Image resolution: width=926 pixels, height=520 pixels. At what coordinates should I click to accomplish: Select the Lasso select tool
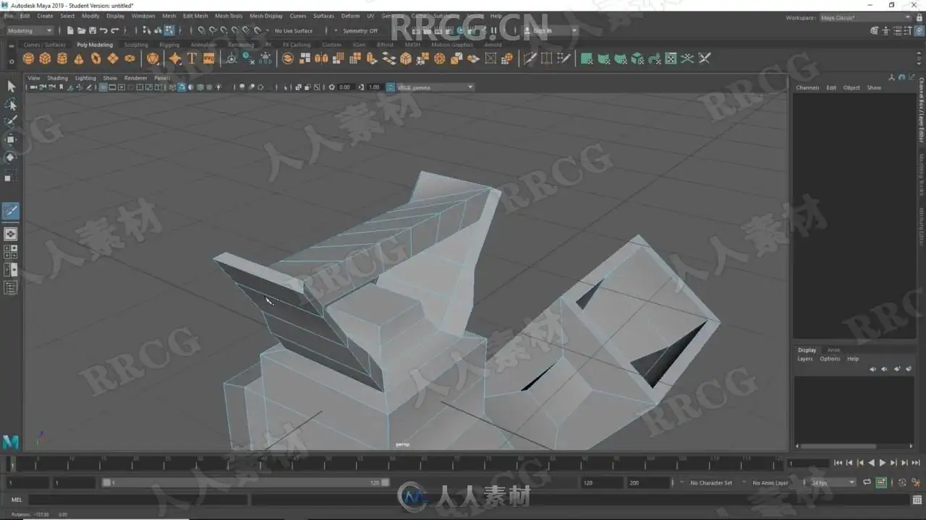click(11, 105)
